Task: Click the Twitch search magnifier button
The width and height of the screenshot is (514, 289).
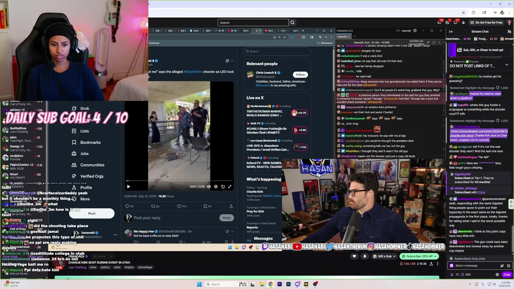Action: pyautogui.click(x=292, y=22)
